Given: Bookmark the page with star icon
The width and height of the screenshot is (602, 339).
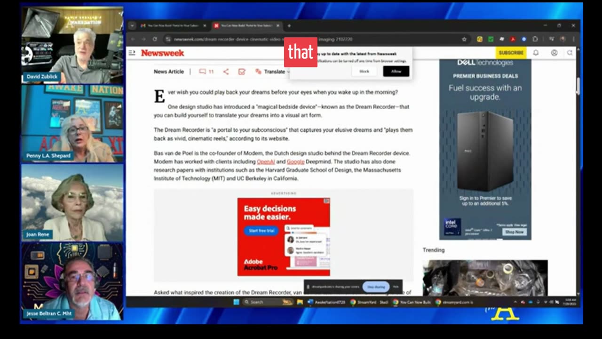Looking at the screenshot, I should 464,39.
